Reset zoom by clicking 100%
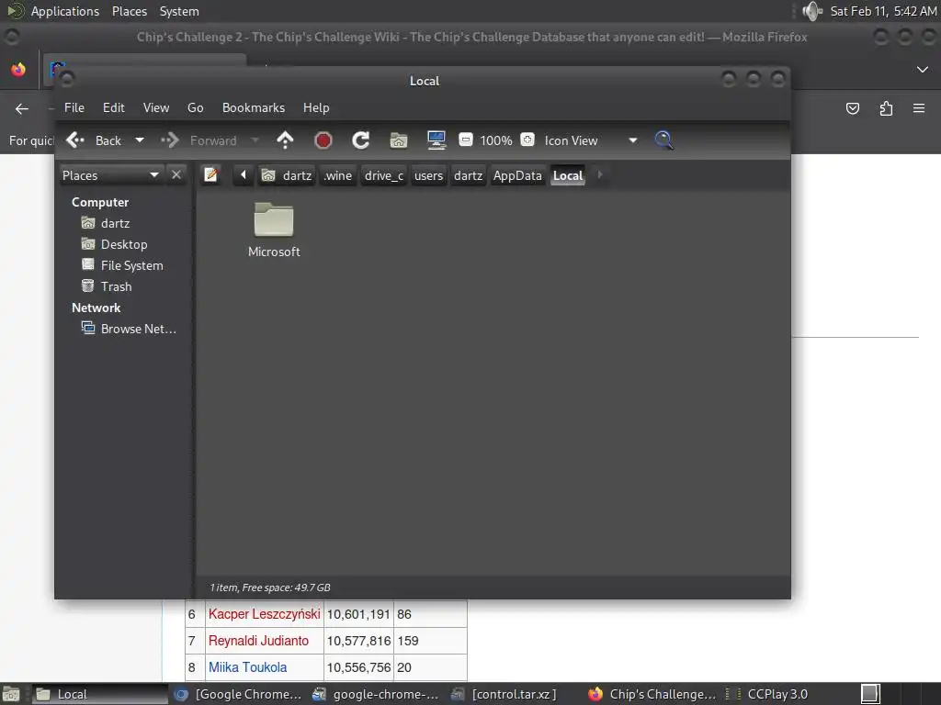Image resolution: width=941 pixels, height=705 pixels. [x=496, y=140]
